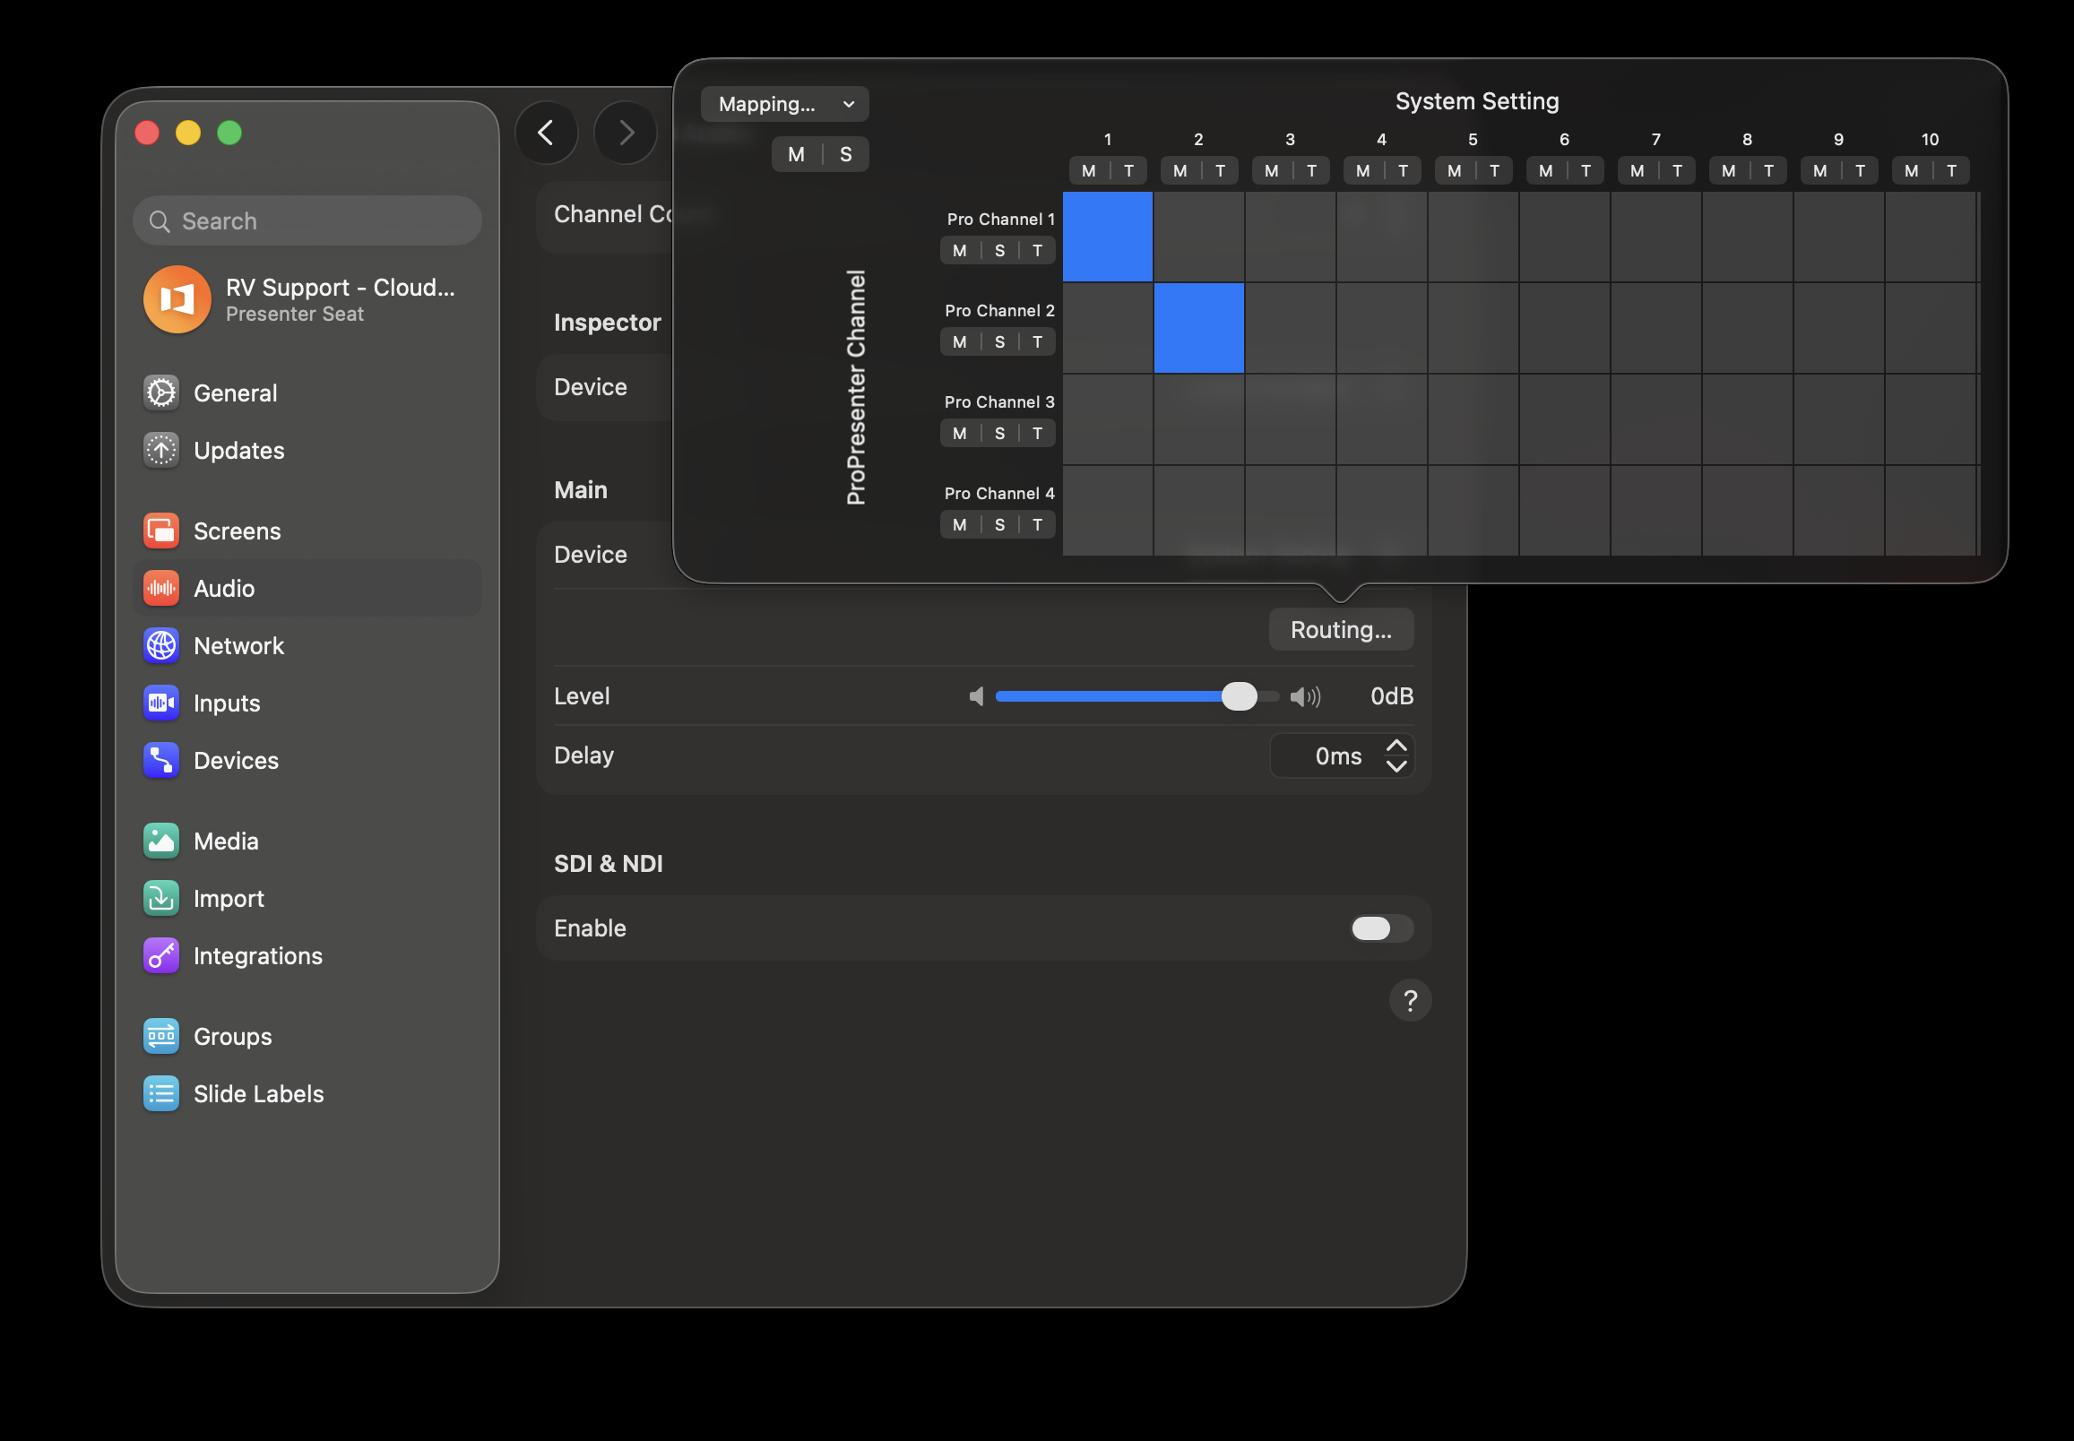Open the Network globe icon
Image resolution: width=2074 pixels, height=1441 pixels.
click(x=161, y=645)
